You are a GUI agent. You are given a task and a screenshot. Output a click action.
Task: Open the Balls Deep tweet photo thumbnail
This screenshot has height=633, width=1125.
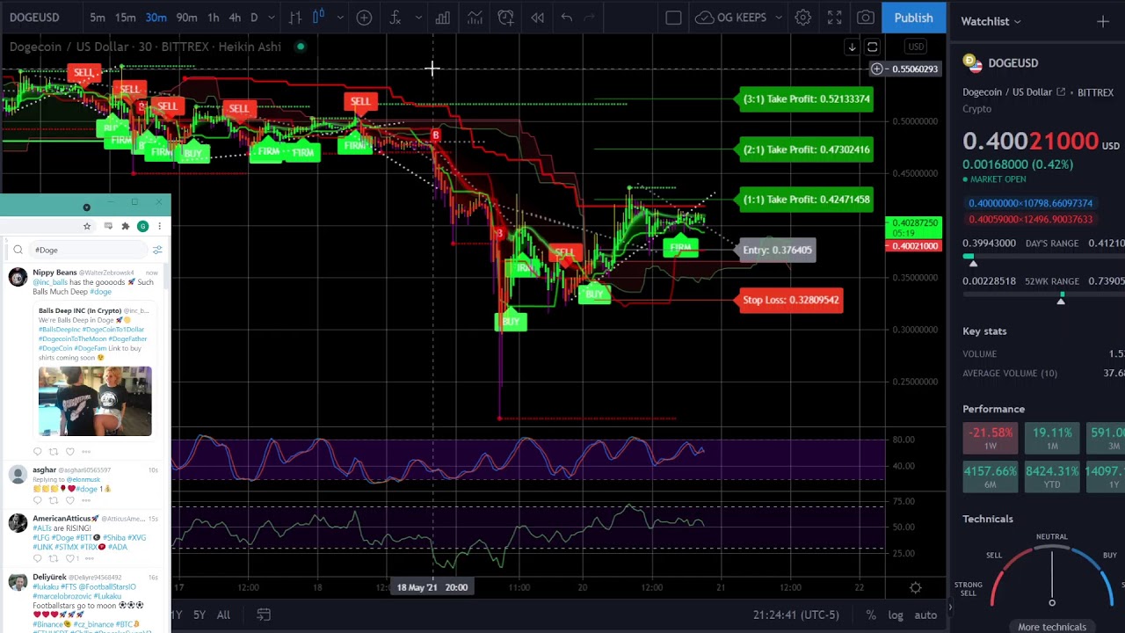(95, 401)
